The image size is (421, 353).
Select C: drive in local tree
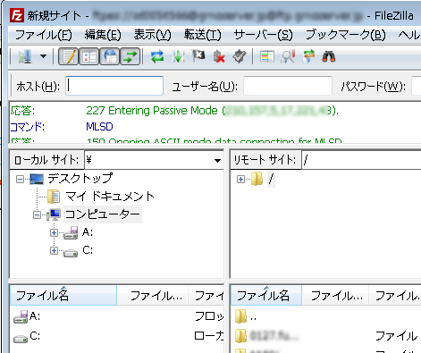click(88, 250)
